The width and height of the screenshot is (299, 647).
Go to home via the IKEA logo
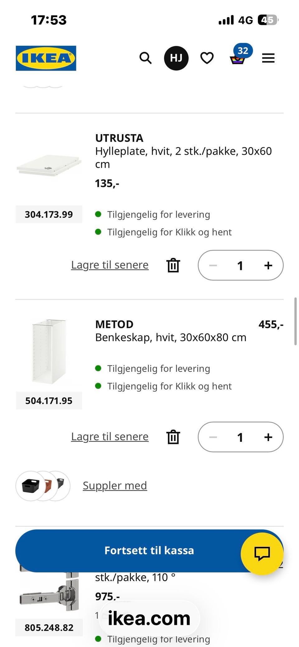[x=46, y=58]
